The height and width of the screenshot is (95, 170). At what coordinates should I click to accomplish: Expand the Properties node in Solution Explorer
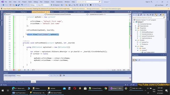point(135,28)
